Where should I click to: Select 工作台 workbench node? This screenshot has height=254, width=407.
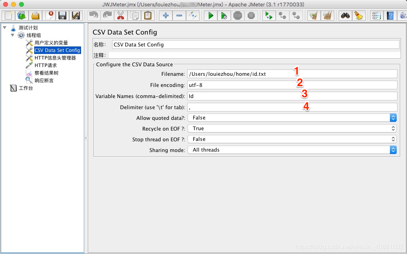pyautogui.click(x=26, y=88)
